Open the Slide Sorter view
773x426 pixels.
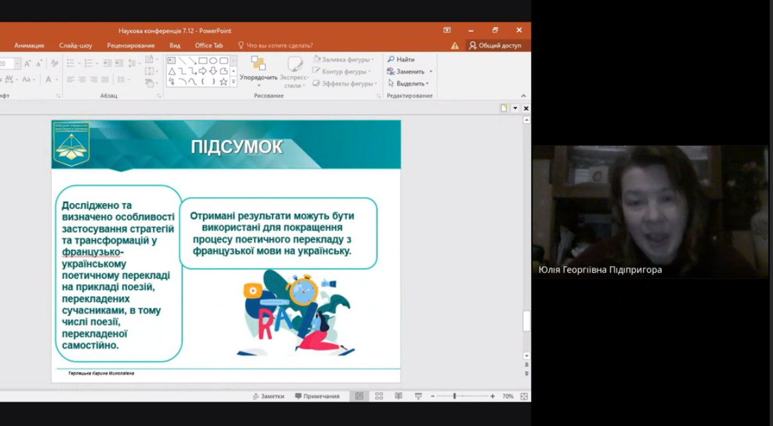point(379,396)
